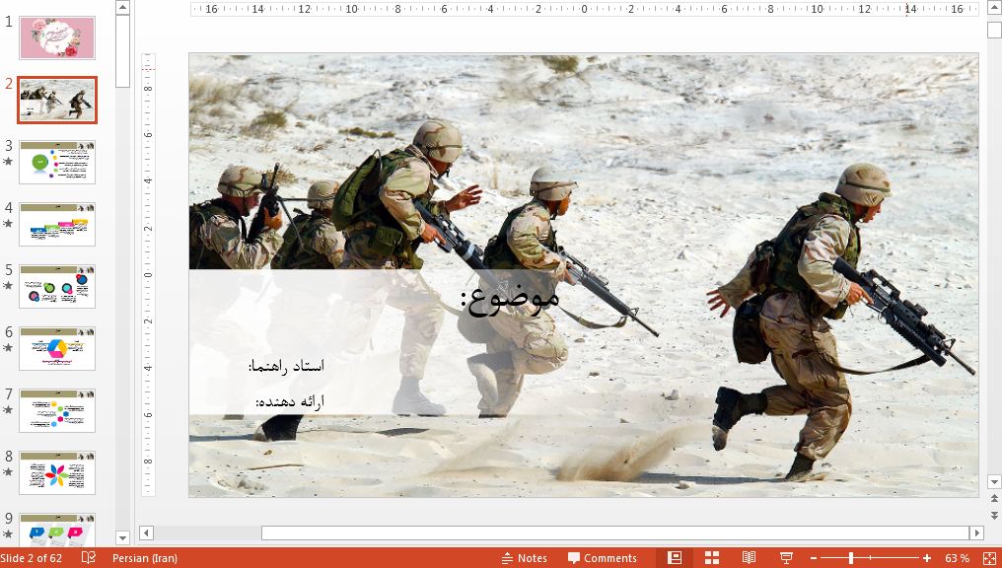Click the Persian (Iran) language indicator
Image resolution: width=1002 pixels, height=568 pixels.
(x=145, y=558)
